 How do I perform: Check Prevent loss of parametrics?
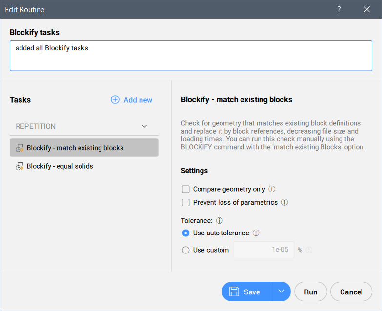(x=185, y=202)
